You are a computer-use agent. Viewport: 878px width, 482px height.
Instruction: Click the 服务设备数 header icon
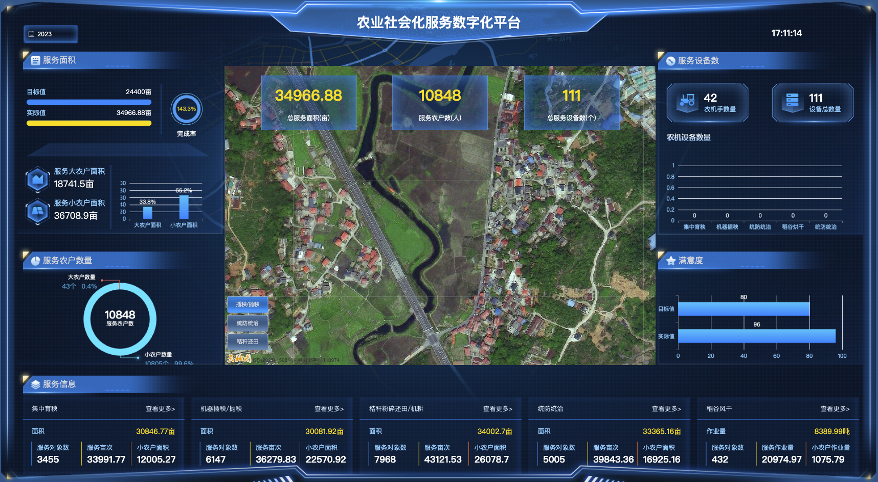coord(670,61)
